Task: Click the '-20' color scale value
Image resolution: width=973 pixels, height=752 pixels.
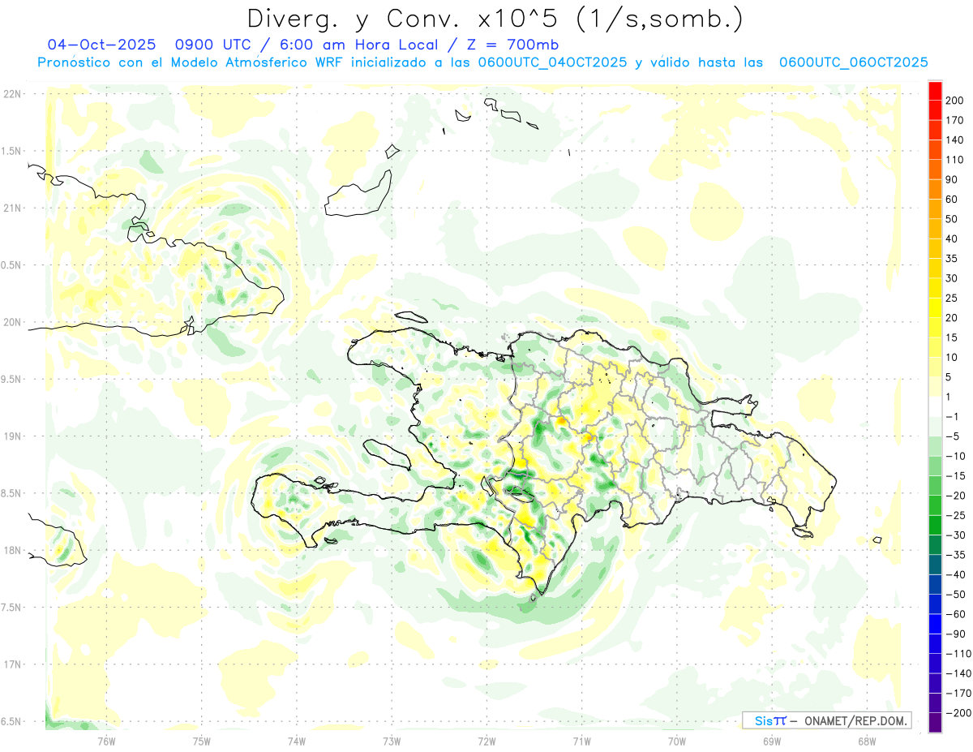Action: [957, 496]
